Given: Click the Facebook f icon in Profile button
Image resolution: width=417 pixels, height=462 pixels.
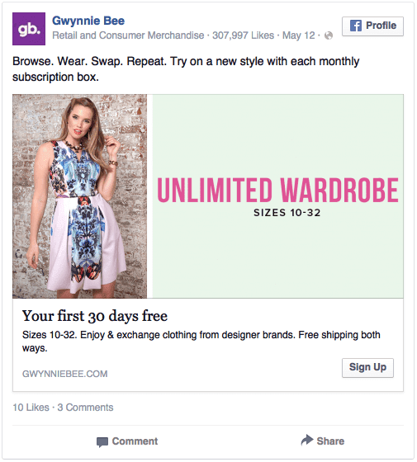Looking at the screenshot, I should 356,26.
